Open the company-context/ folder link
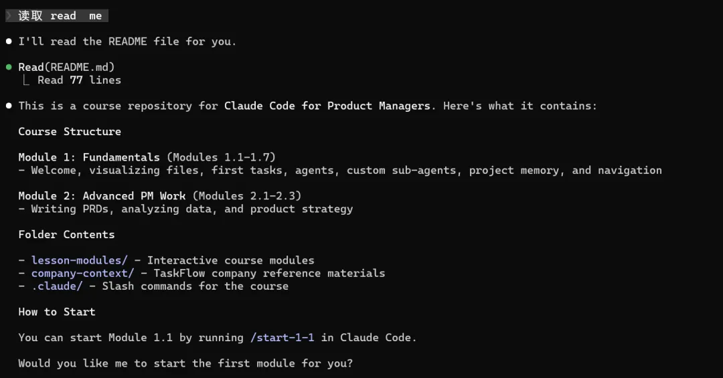This screenshot has height=378, width=723. [x=82, y=273]
